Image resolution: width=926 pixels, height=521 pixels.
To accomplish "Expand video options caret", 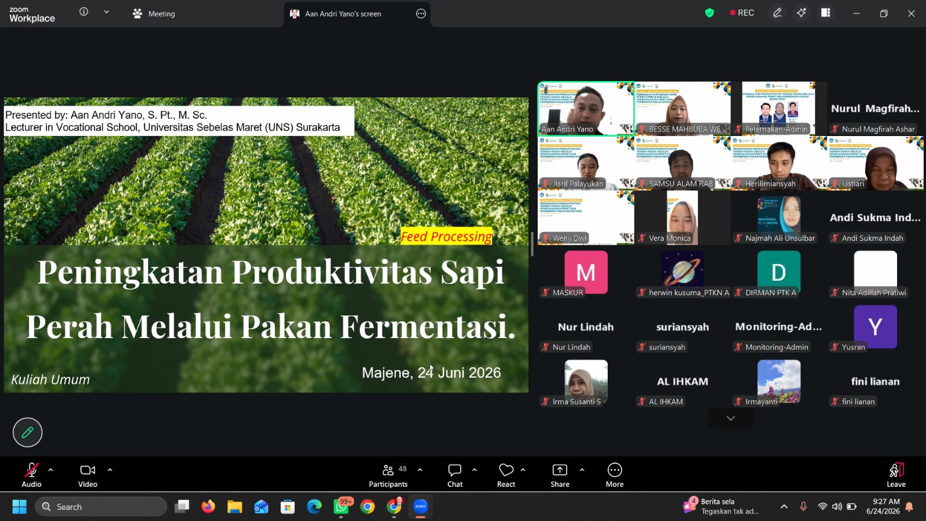I will pyautogui.click(x=110, y=470).
